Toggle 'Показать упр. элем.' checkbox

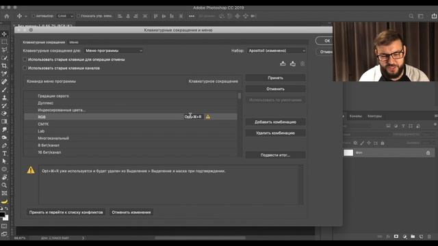click(78, 16)
